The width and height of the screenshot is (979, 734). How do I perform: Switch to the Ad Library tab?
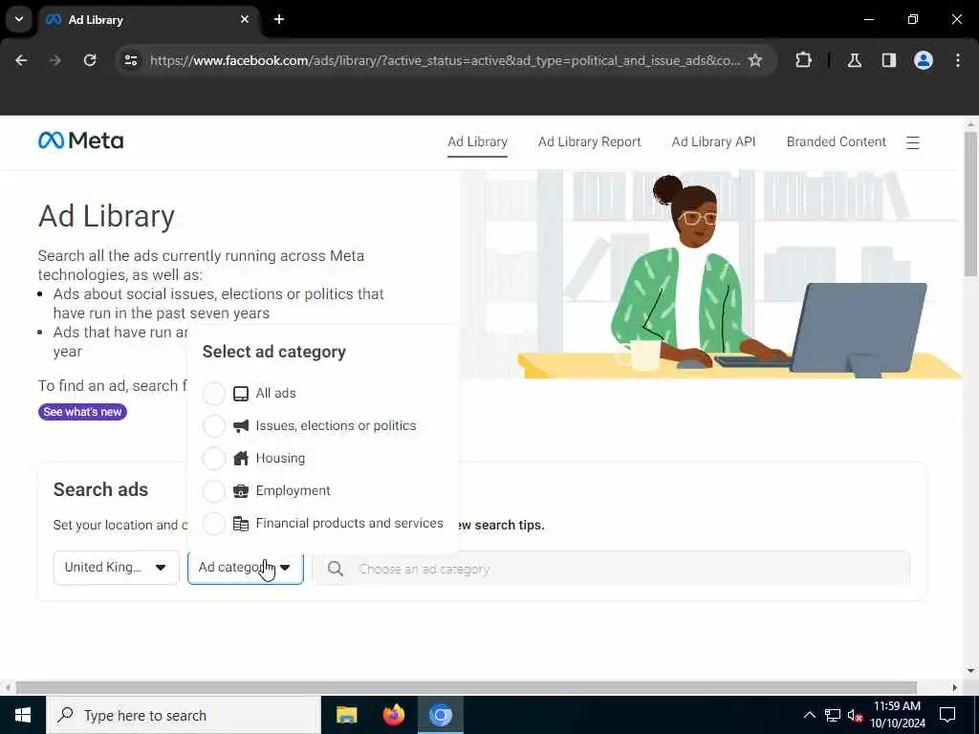point(478,141)
